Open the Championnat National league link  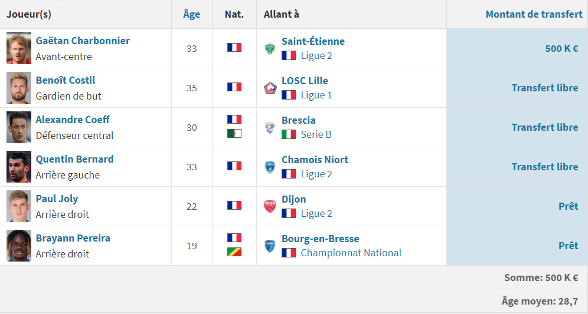[351, 253]
